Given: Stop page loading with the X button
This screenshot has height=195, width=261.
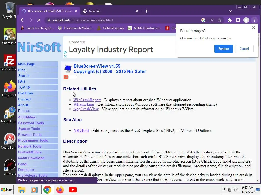Looking at the screenshot, I should point(39,20).
